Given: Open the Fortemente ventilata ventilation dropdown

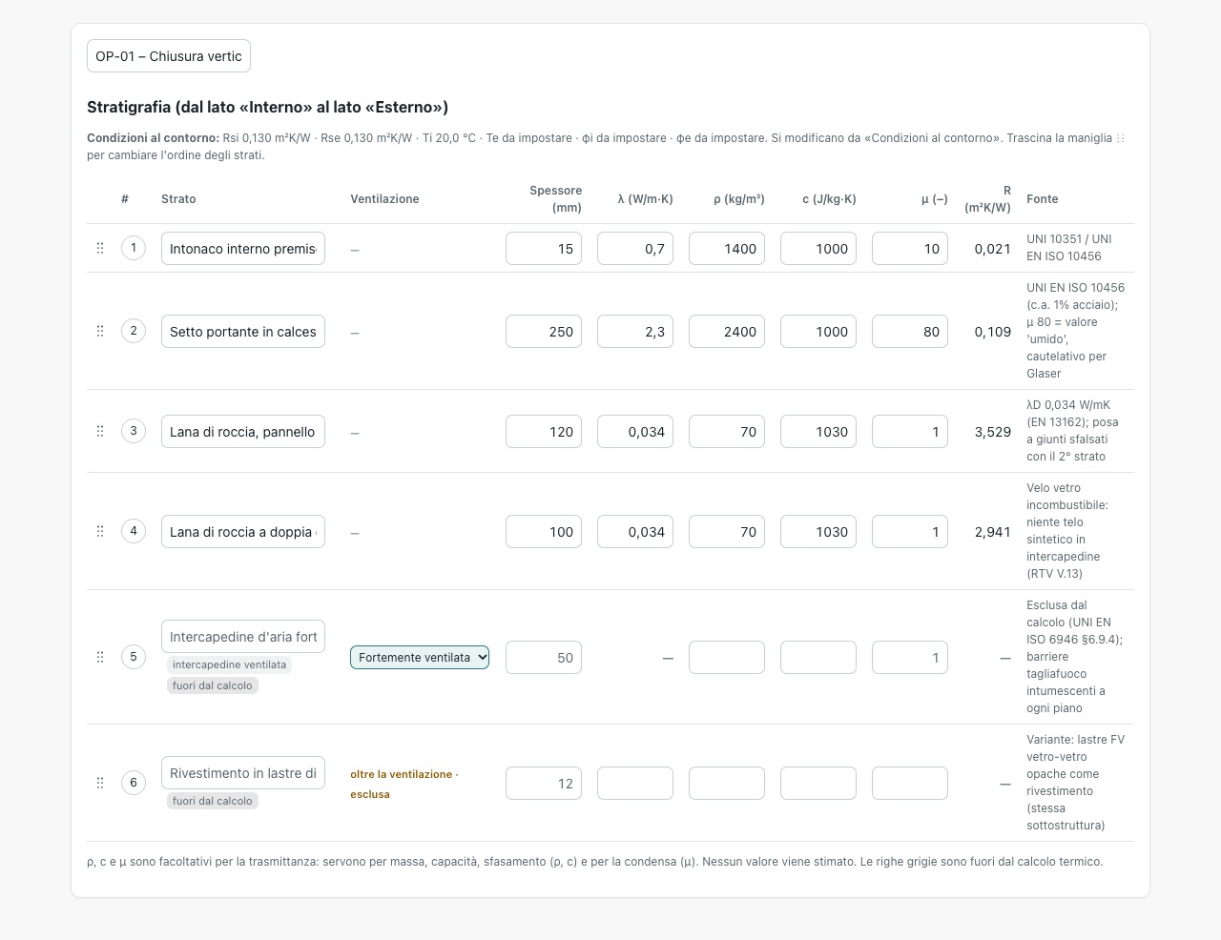Looking at the screenshot, I should 420,657.
